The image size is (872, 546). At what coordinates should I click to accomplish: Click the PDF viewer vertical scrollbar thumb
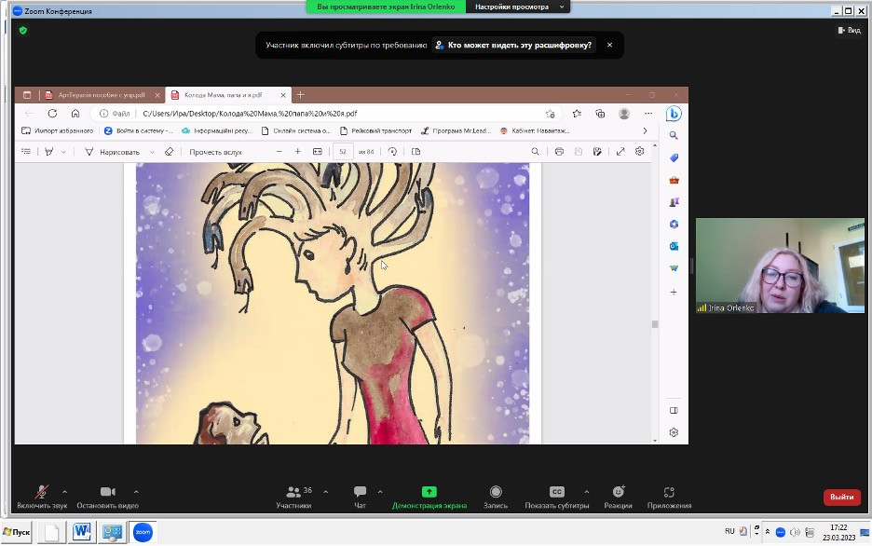[655, 324]
